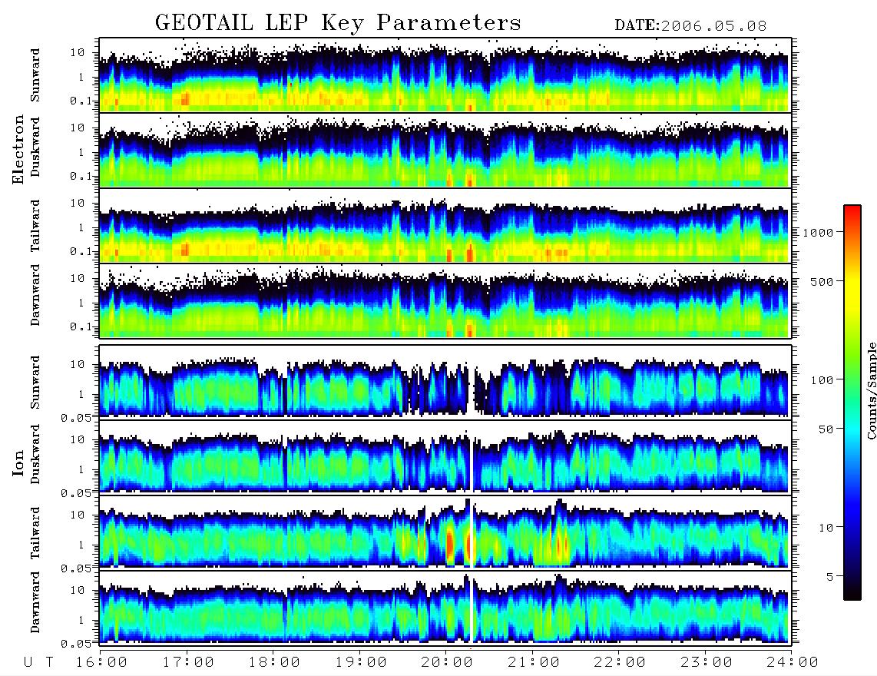Click inside the Ion Tailward spectrogram panel
This screenshot has width=877, height=676.
coord(445,532)
